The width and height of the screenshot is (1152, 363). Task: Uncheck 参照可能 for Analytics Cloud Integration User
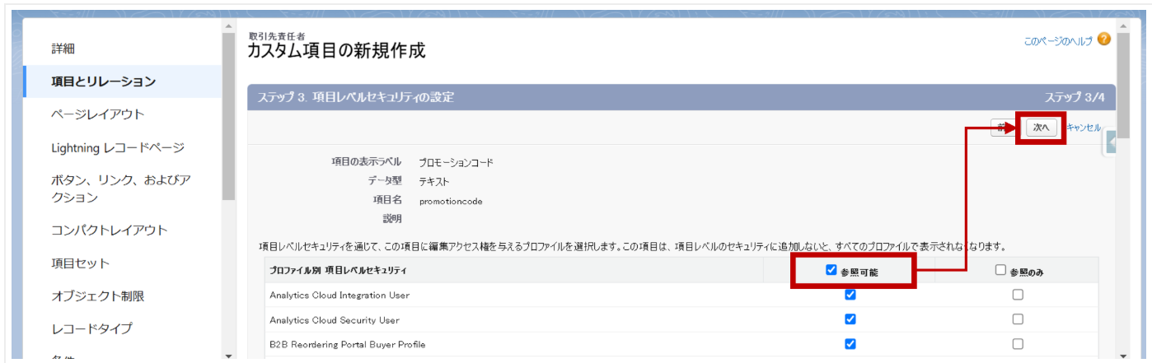(850, 295)
